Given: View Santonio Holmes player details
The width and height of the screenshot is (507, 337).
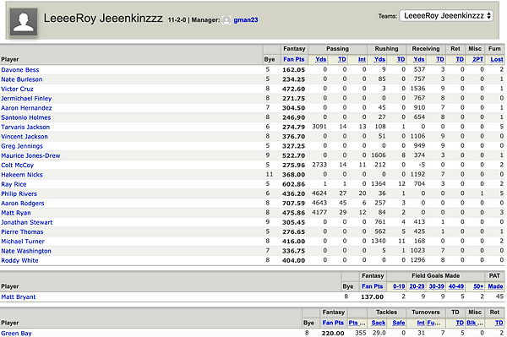Looking at the screenshot, I should (x=26, y=117).
